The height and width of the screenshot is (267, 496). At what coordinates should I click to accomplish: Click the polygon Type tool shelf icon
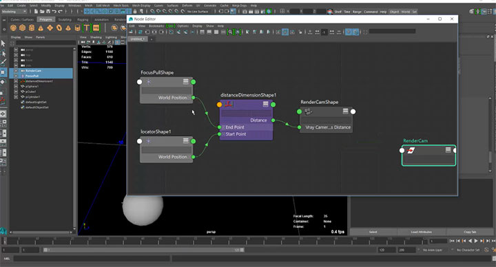coord(86,28)
